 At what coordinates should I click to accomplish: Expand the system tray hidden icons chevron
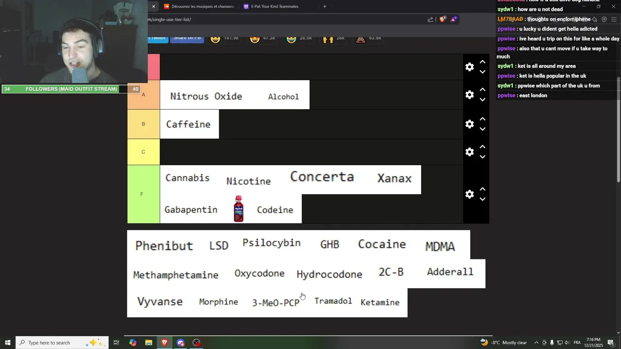(x=536, y=343)
